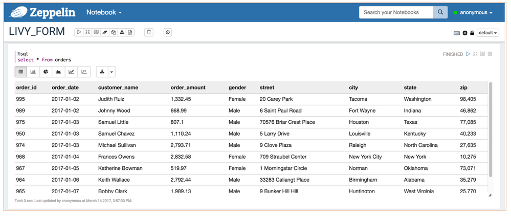511x216 pixels.
Task: Click the zip column header
Action: point(463,88)
